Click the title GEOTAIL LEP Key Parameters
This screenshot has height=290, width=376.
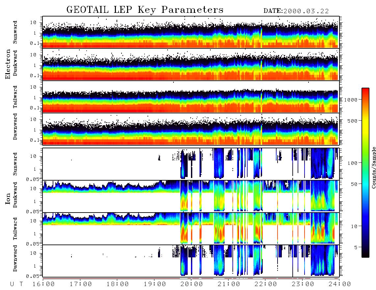(145, 10)
